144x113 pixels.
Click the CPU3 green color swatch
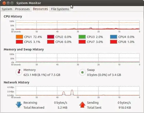82,37
